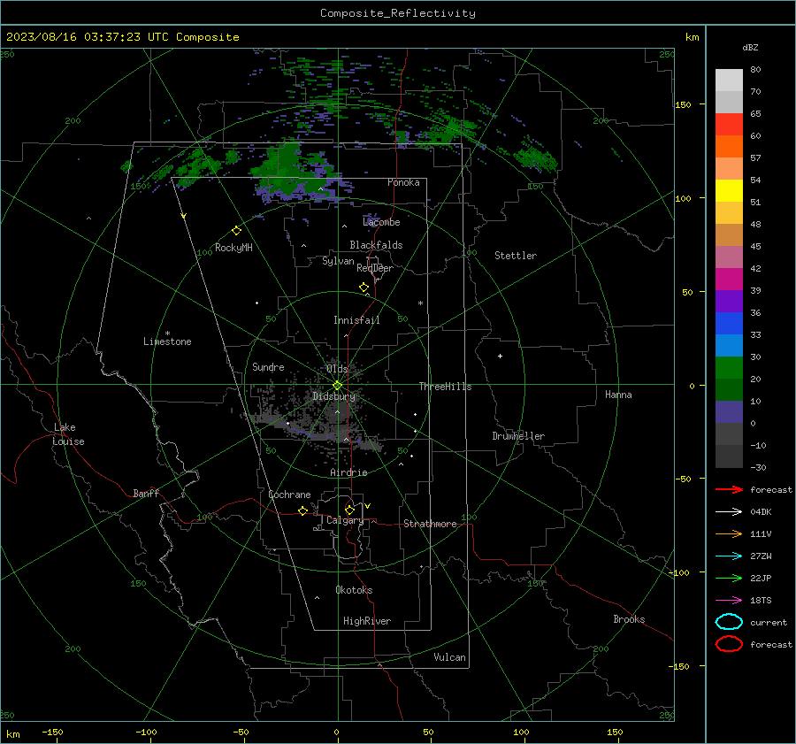This screenshot has width=796, height=744.
Task: Click the RedDeer city label
Action: pos(375,268)
